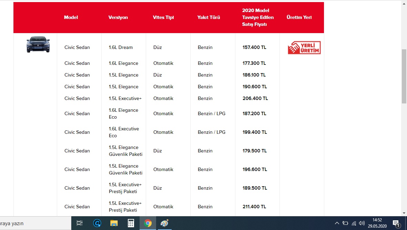407x230 pixels.
Task: Click Benzin / LPG in the 187.200 TL row
Action: tap(212, 114)
